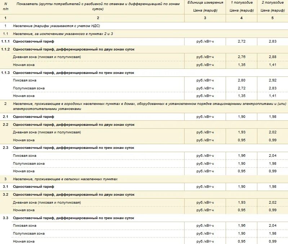Click 'Население (тарифы указываются с учетом НДС)' row
Image resolution: width=288 pixels, height=244 pixels.
click(x=56, y=26)
